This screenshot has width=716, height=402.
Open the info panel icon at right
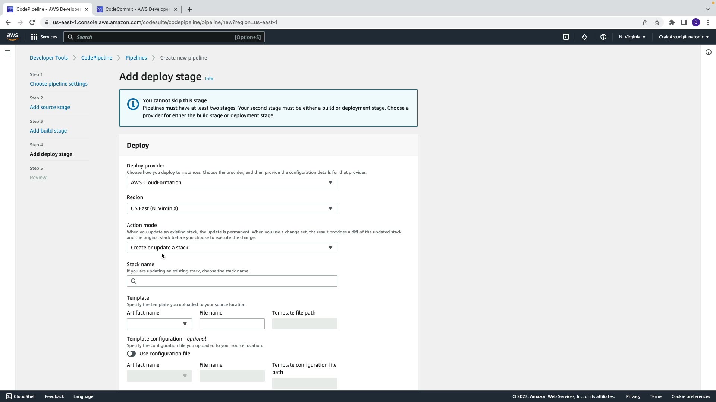click(708, 52)
